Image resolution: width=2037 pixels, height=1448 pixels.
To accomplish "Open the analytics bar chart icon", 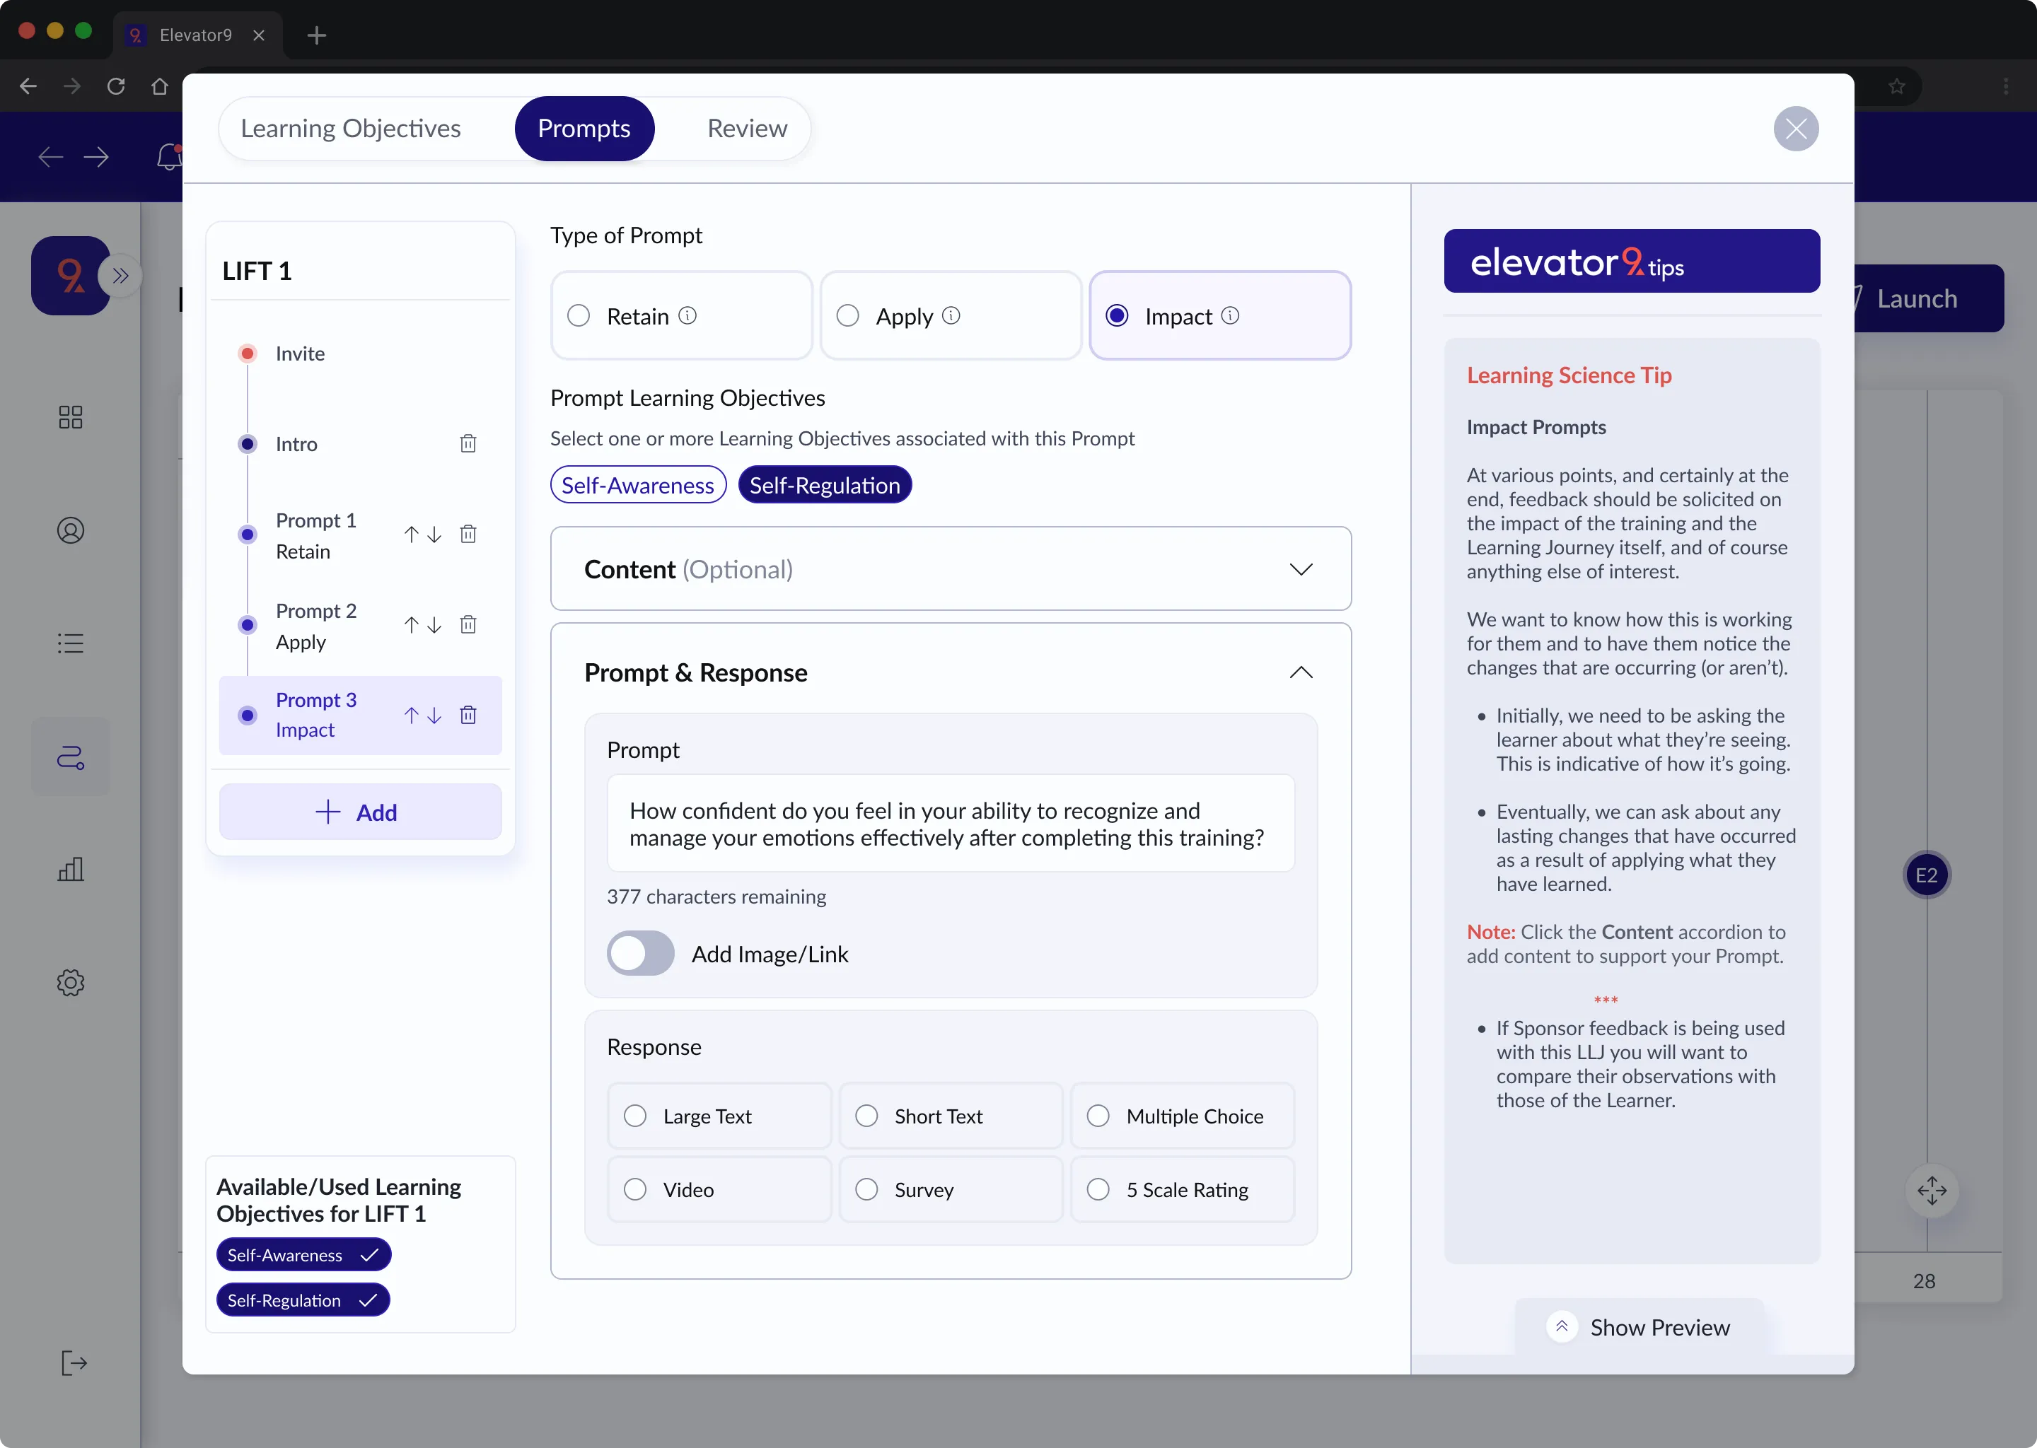I will point(71,870).
